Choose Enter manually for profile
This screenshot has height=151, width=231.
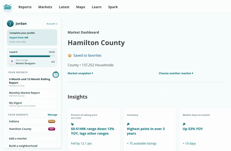[x=18, y=42]
